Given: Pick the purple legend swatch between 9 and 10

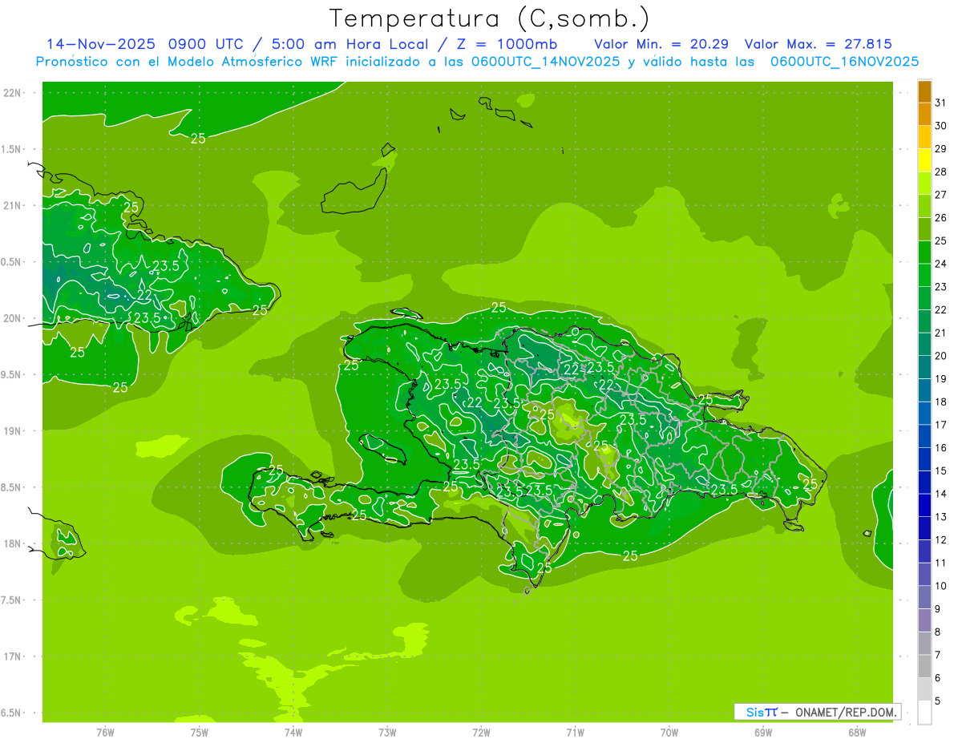Looking at the screenshot, I should (x=924, y=597).
